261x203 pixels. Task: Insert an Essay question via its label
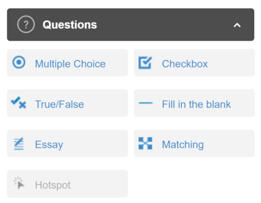pos(49,145)
